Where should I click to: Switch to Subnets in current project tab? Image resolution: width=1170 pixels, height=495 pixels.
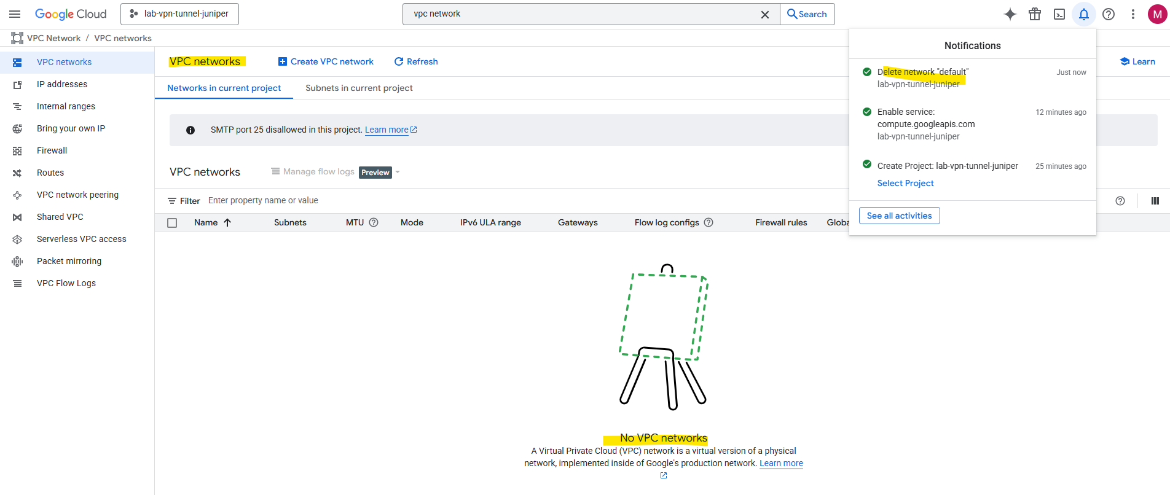pos(359,88)
